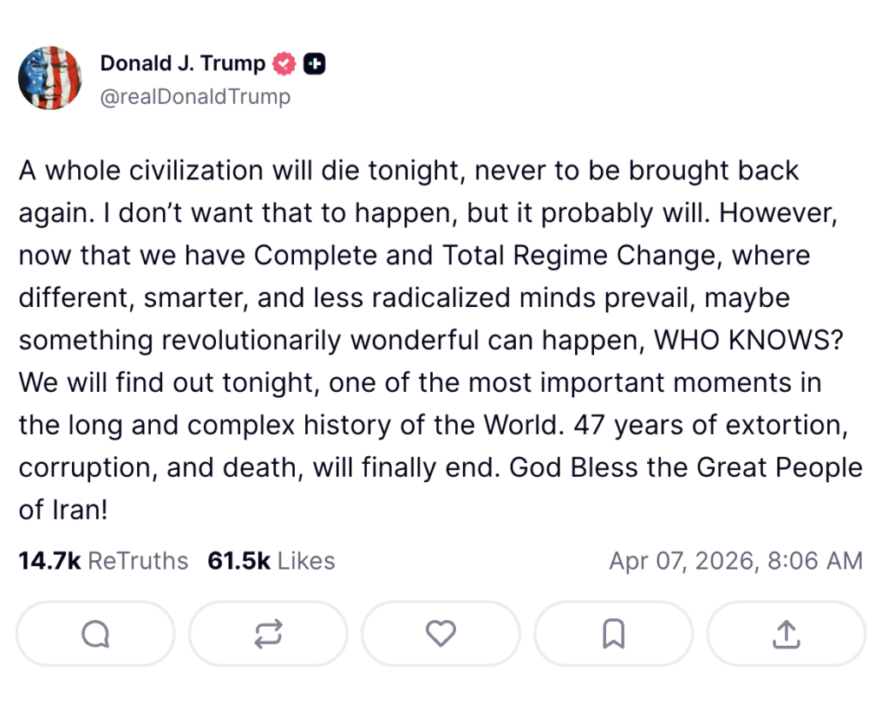Open the Apr 07, 2026, 8:06 AM timestamp

tap(735, 561)
